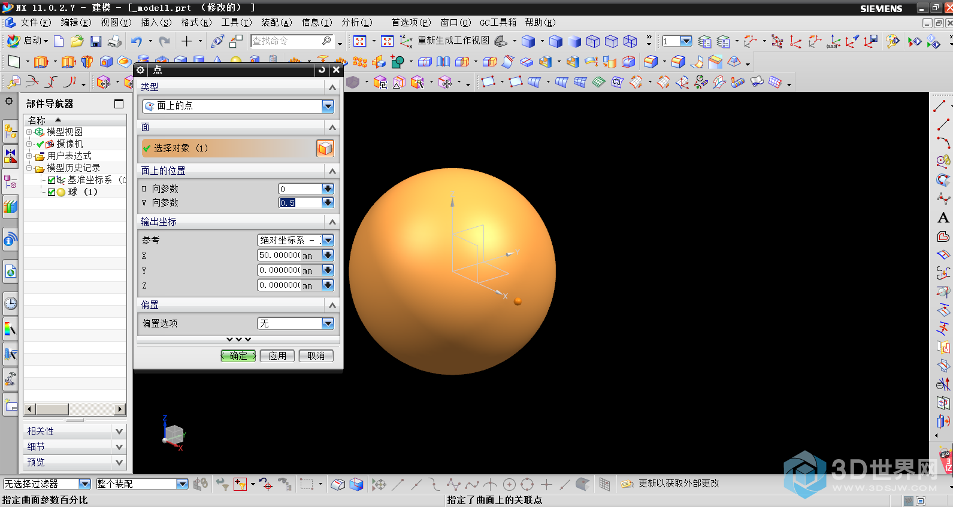The image size is (953, 507).
Task: Collapse the 模型历史记录 tree node
Action: tap(29, 168)
